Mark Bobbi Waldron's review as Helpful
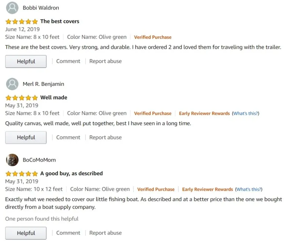The width and height of the screenshot is (284, 241). click(26, 62)
